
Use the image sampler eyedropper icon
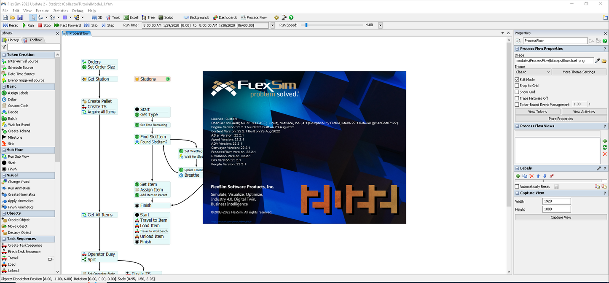pyautogui.click(x=597, y=61)
